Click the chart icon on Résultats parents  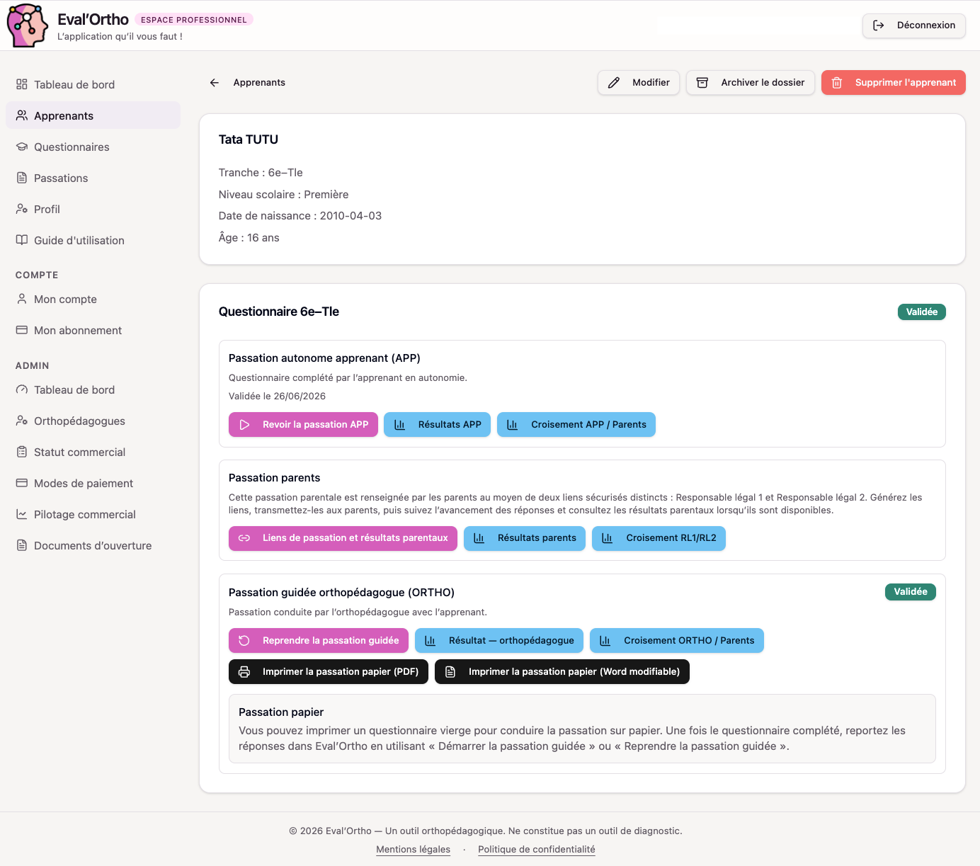pyautogui.click(x=479, y=538)
